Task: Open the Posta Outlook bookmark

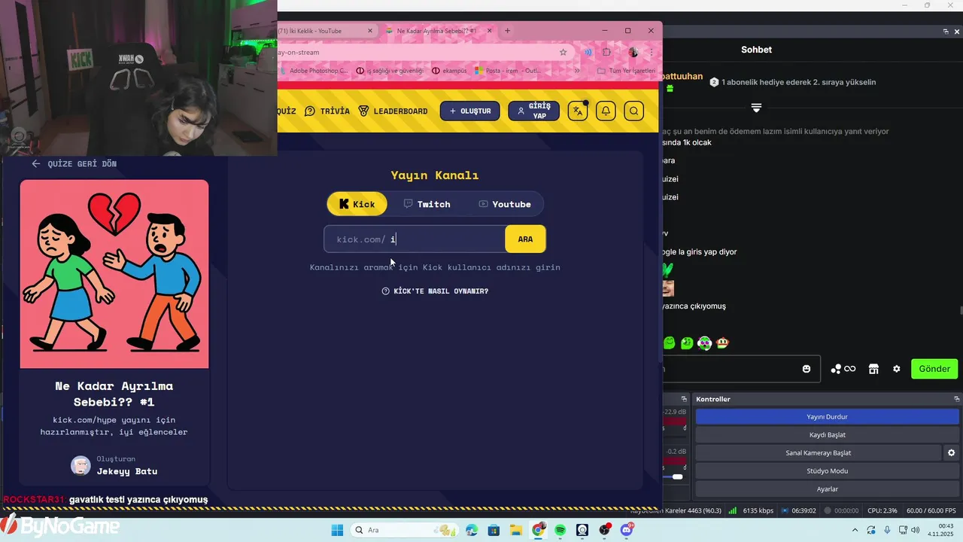Action: pyautogui.click(x=508, y=71)
